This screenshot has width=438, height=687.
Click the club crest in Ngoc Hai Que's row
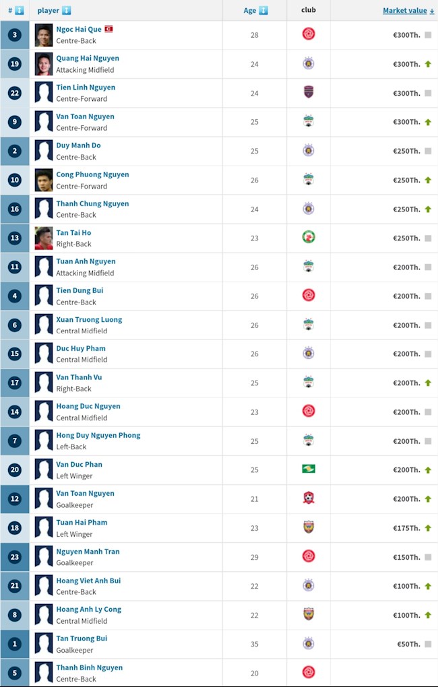[309, 34]
